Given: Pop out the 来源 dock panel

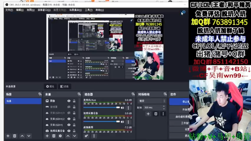Looking at the screenshot, I should [79, 94].
